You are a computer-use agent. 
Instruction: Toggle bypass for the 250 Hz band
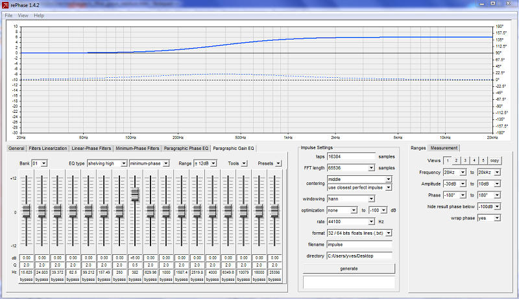click(x=119, y=280)
